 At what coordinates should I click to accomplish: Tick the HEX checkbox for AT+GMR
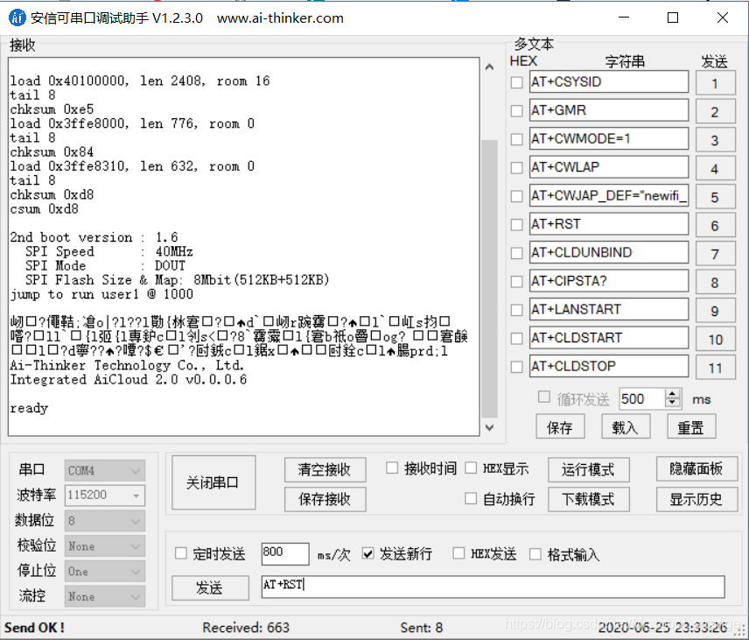pyautogui.click(x=516, y=111)
